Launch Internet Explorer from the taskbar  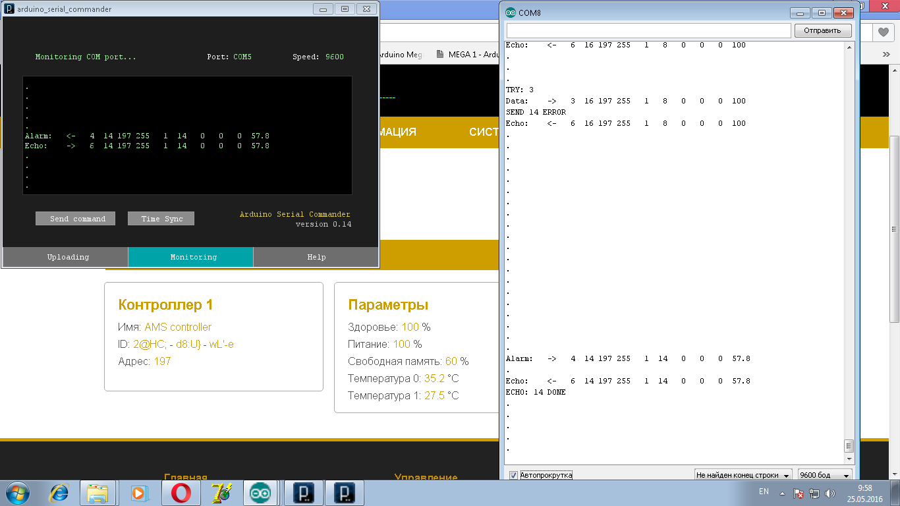coord(61,492)
